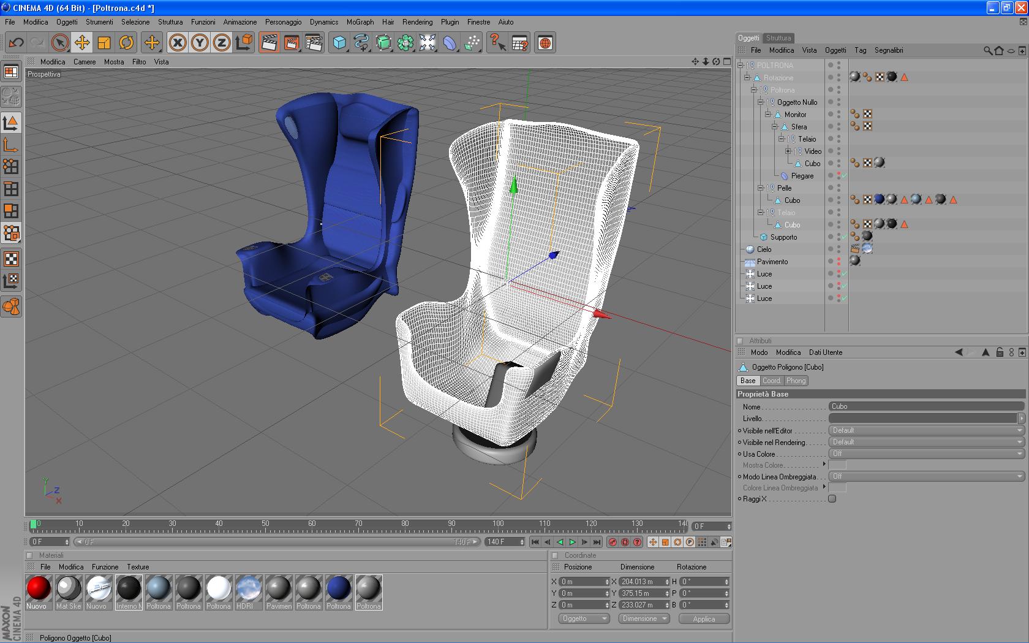1029x643 pixels.
Task: Open the Visibile nell'Editor dropdown
Action: pyautogui.click(x=926, y=430)
